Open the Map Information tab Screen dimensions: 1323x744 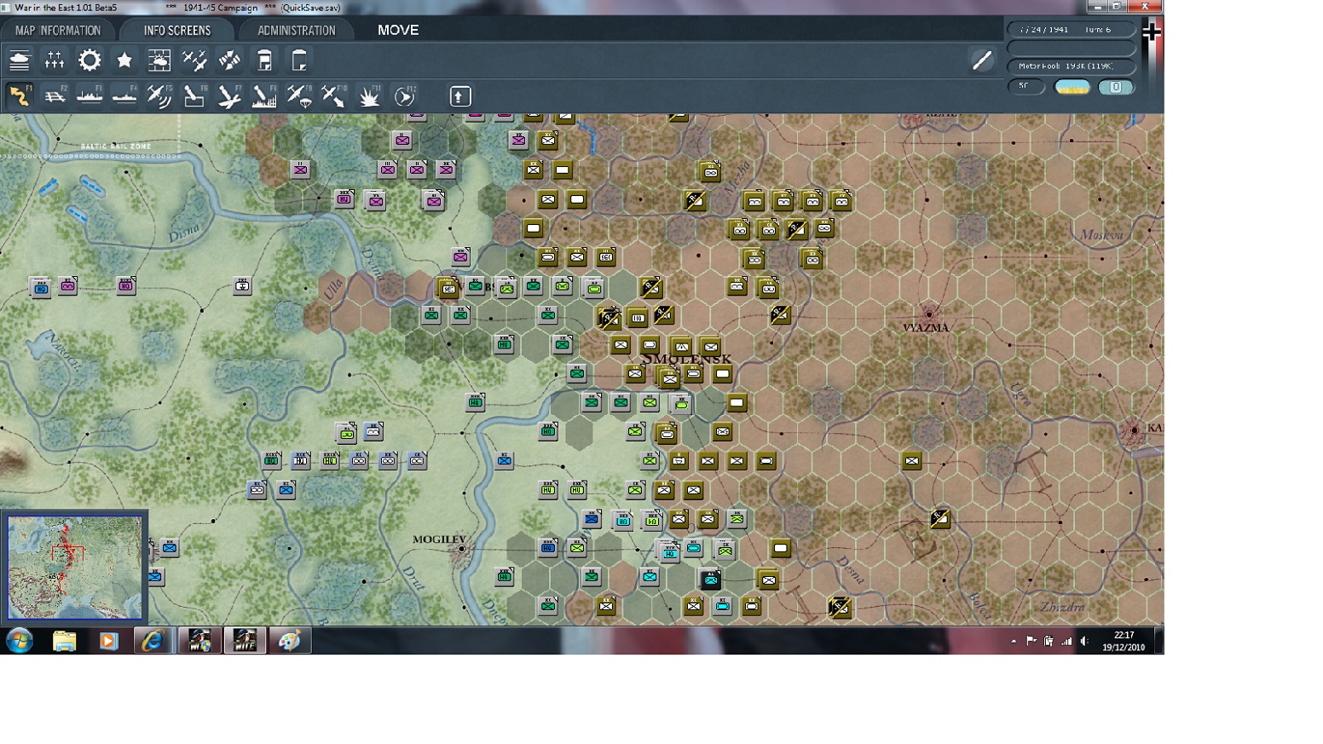pyautogui.click(x=57, y=31)
